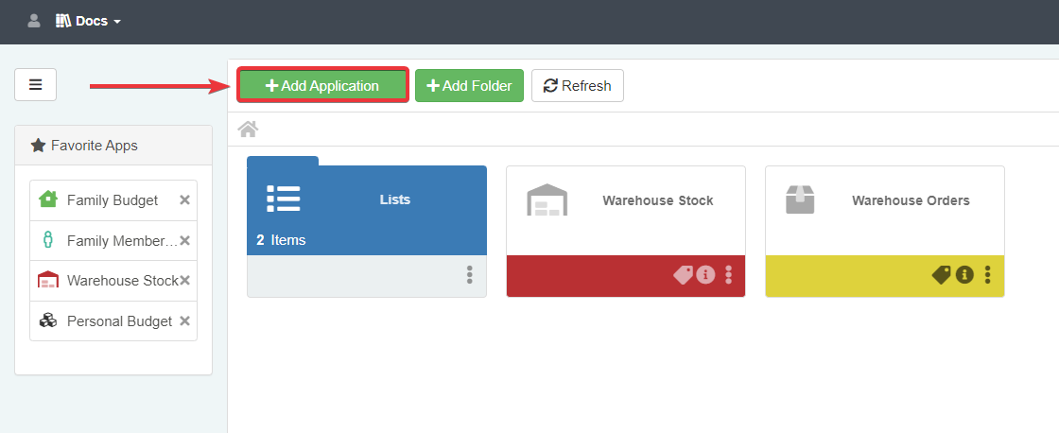This screenshot has width=1059, height=433.
Task: Open Family Budget from favorites
Action: 112,200
